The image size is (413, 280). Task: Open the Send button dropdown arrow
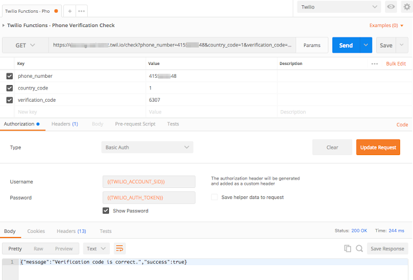click(x=366, y=45)
